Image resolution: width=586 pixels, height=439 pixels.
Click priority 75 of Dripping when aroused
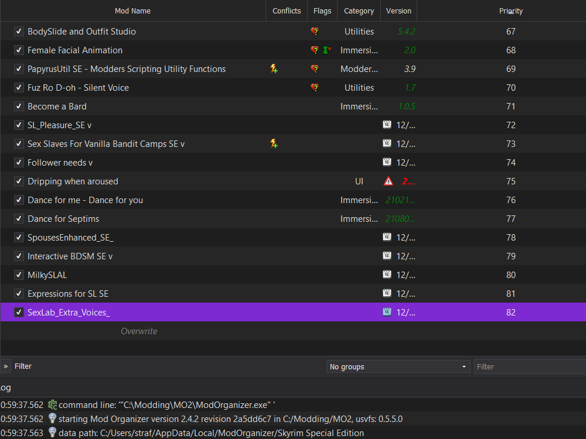coord(511,181)
